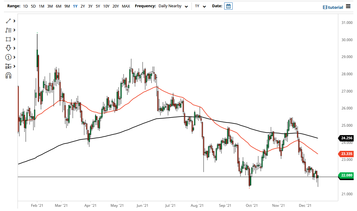The height and width of the screenshot is (211, 357).
Task: Select the rectangle shape tool
Action: tap(8, 39)
